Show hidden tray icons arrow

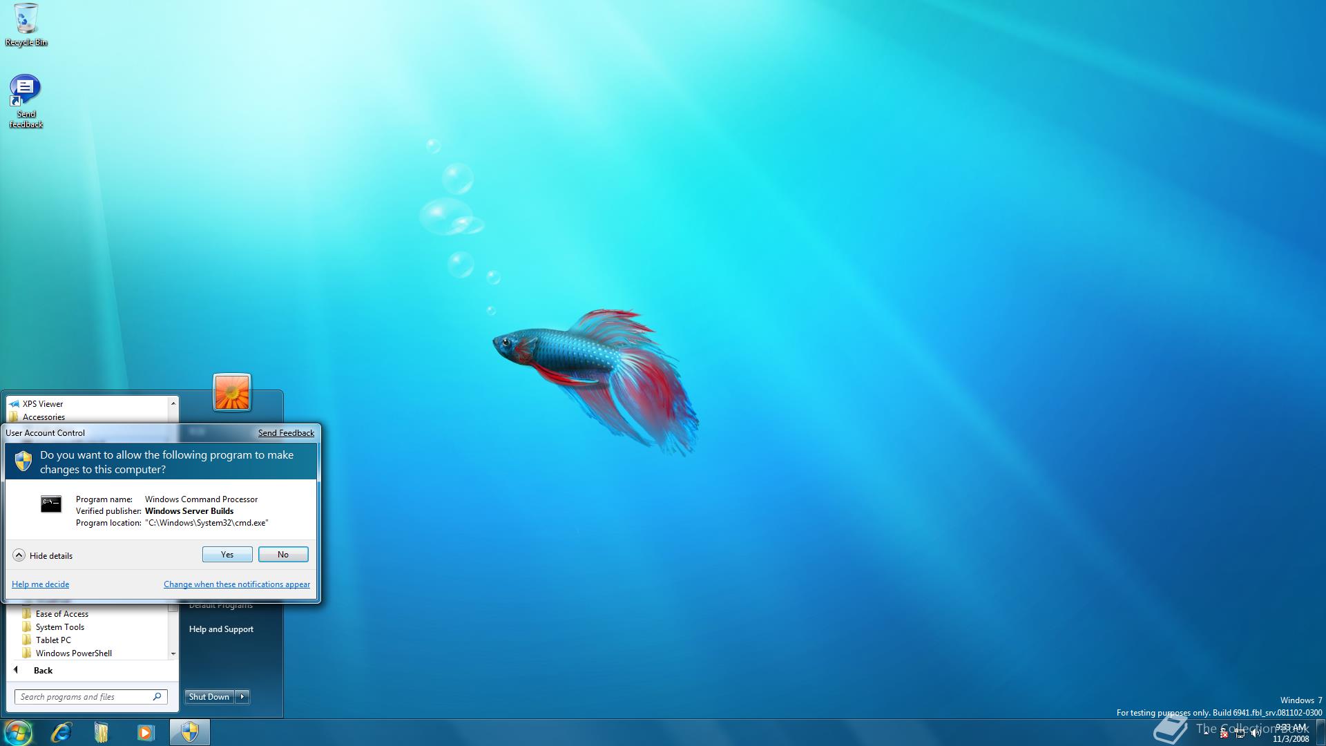(1206, 733)
